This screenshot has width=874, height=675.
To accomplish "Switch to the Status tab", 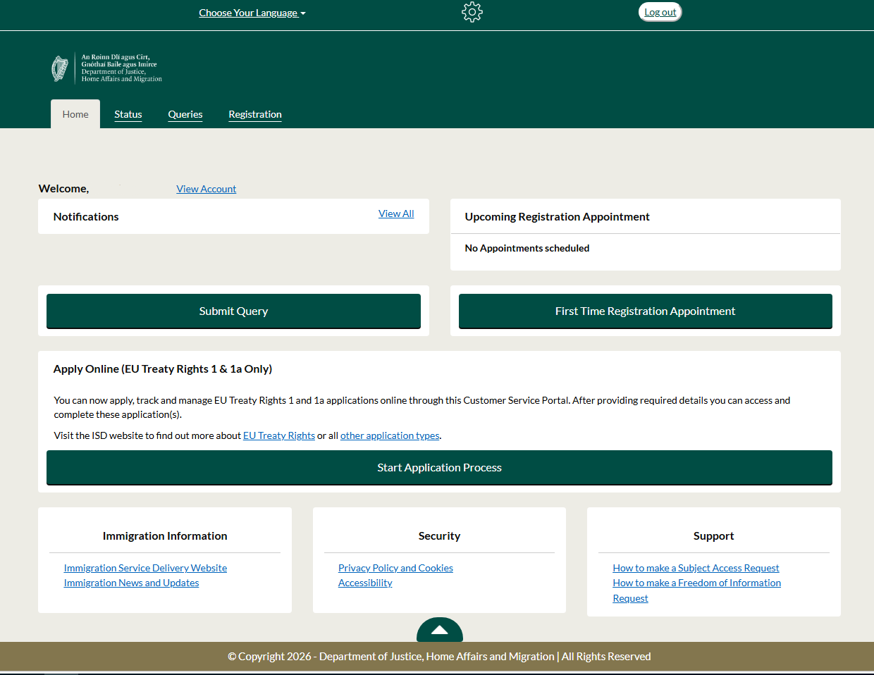I will point(128,114).
